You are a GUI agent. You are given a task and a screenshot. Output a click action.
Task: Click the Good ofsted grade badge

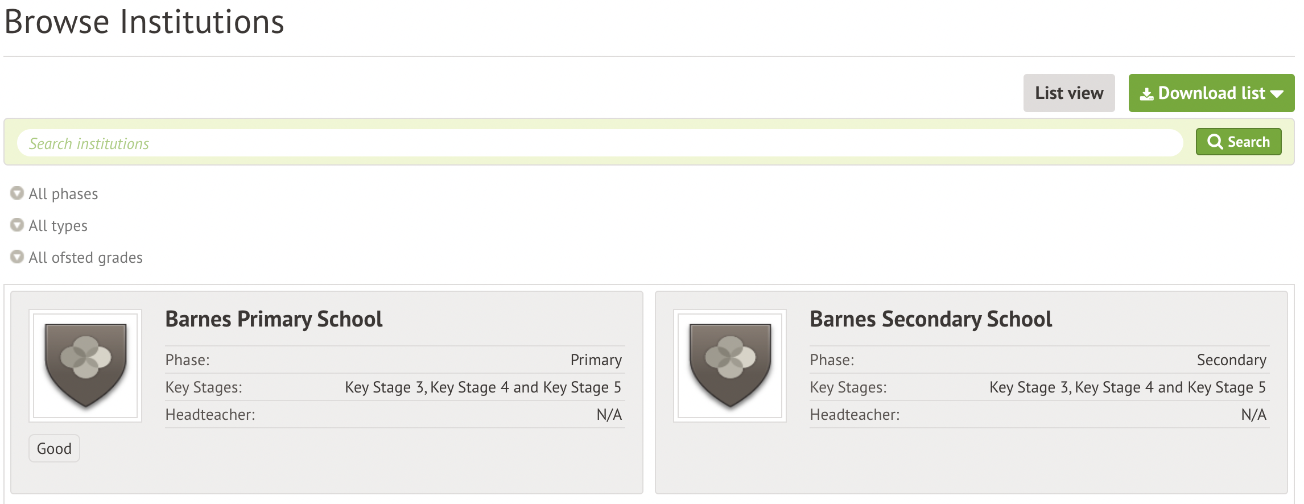coord(54,449)
